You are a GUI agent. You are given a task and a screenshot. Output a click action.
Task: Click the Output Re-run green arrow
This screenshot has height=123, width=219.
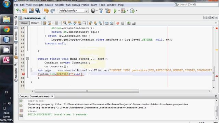[x=21, y=101]
